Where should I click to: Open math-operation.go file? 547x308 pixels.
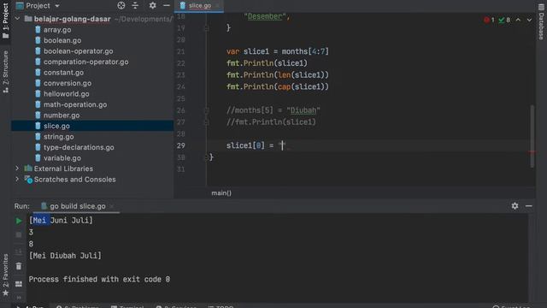coord(75,104)
